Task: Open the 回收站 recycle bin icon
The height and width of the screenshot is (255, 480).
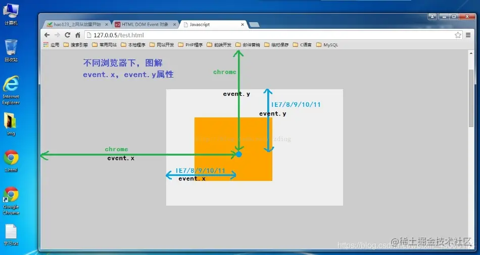Action: pyautogui.click(x=11, y=50)
